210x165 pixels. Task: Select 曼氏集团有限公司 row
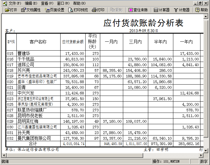pos(34,138)
